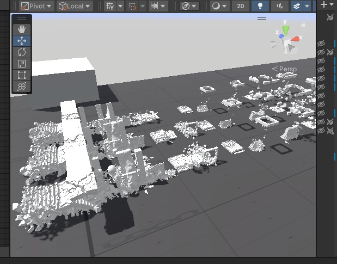Open scene effects options arrow
The width and height of the screenshot is (337, 264).
pos(307,6)
